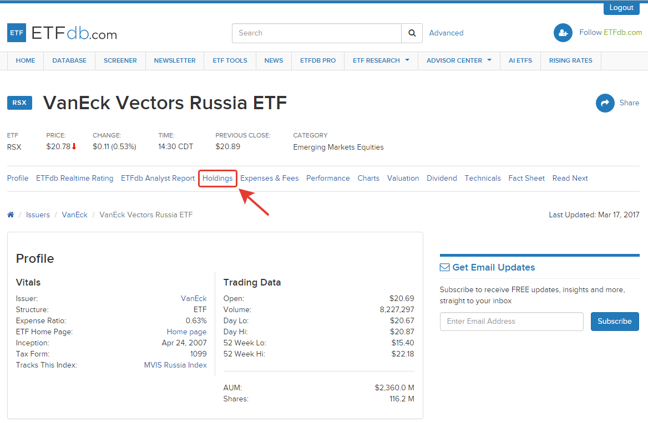Click the home breadcrumb icon
The image size is (648, 423).
click(10, 214)
